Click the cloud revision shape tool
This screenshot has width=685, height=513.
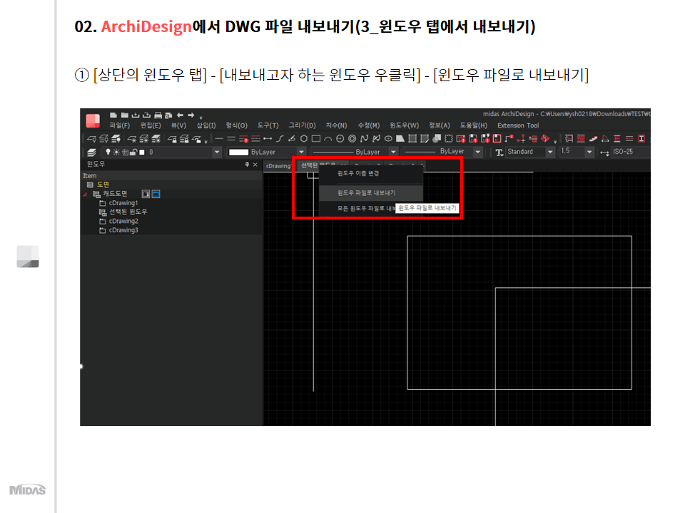click(x=448, y=139)
